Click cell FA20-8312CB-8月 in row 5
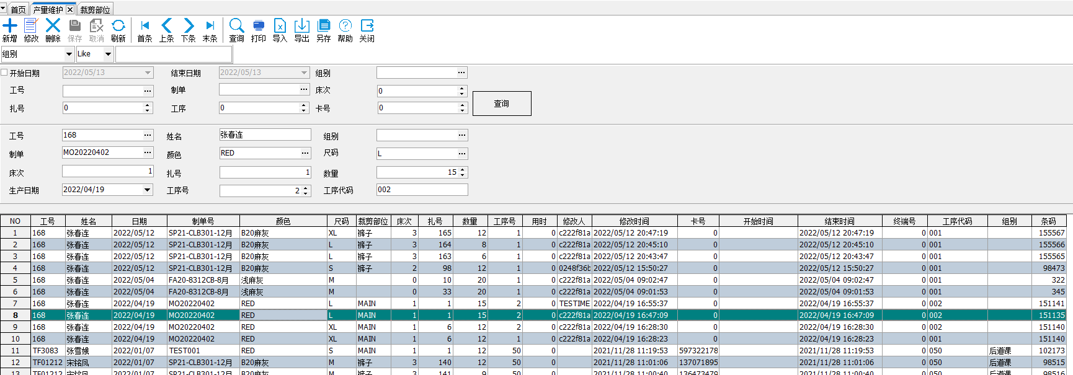The image size is (1073, 375). pos(203,280)
